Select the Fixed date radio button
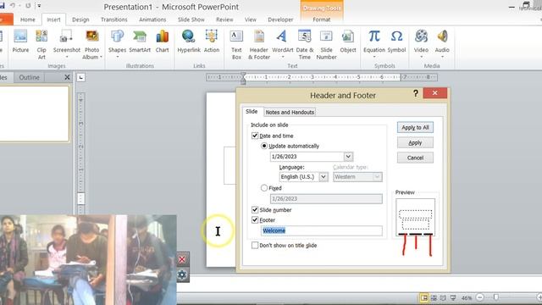Screen dimensions: 542x305 pyautogui.click(x=264, y=188)
